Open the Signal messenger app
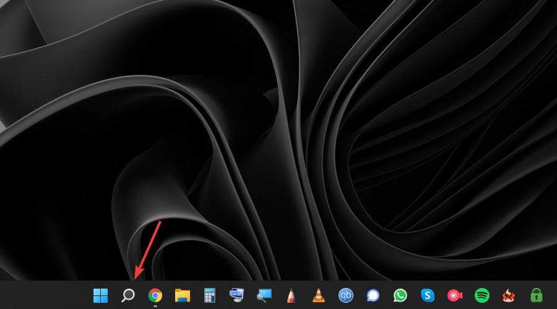 click(373, 295)
